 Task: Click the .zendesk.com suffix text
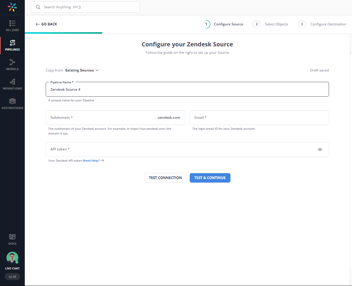click(168, 118)
